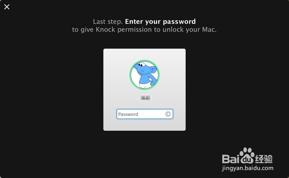Viewport: 289px width, 178px height.
Task: Click the empty gray area below the password field
Action: pos(144,125)
